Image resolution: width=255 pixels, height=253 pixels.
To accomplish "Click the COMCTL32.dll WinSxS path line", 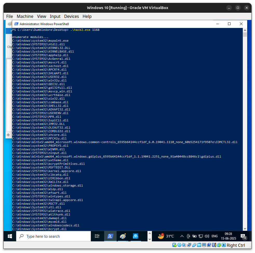I will point(125,142).
